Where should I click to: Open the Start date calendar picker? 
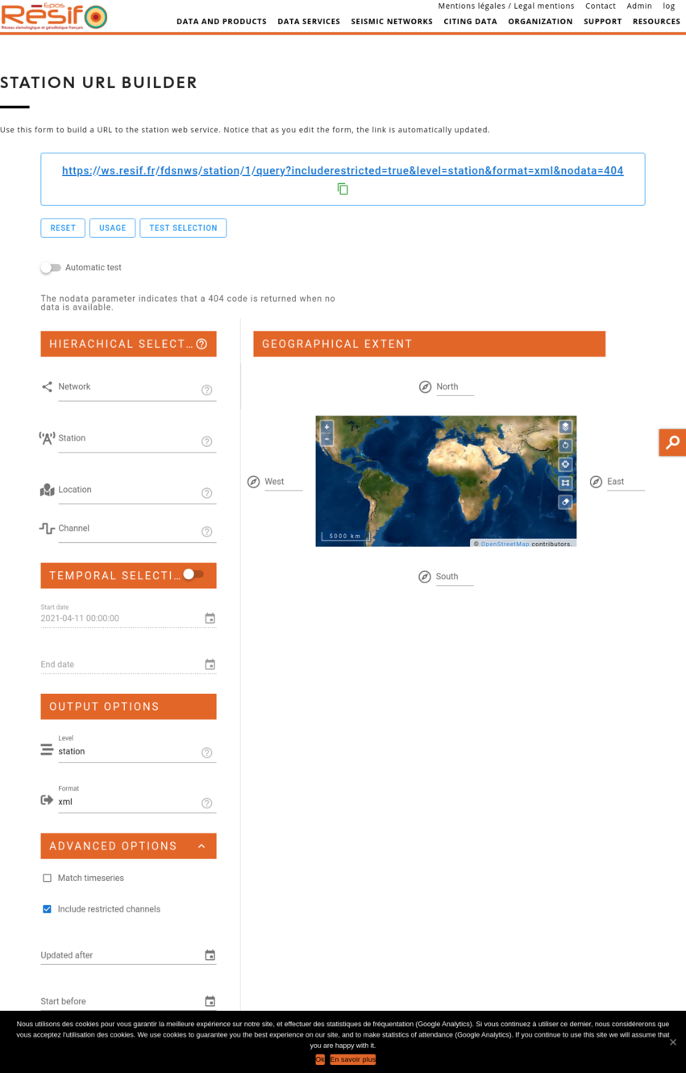click(210, 618)
